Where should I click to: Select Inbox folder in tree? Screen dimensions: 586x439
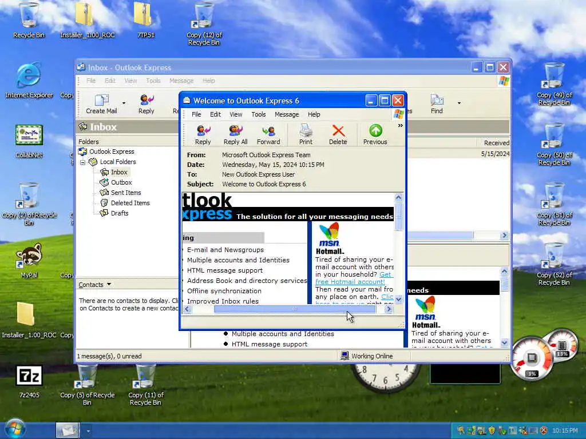119,172
